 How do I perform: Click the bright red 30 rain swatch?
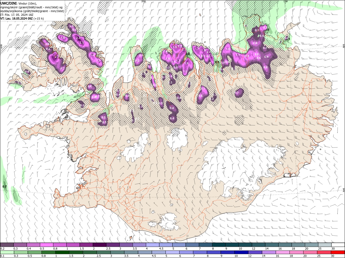pos(338,252)
